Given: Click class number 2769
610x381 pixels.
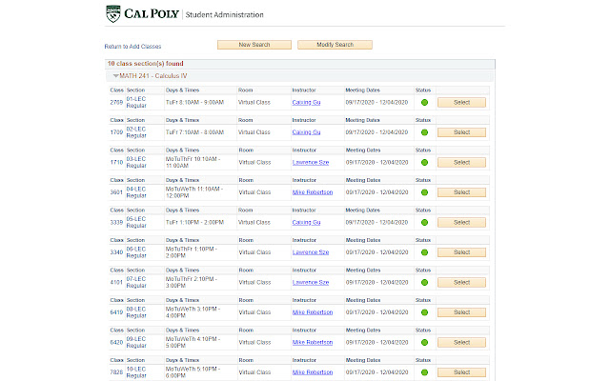Looking at the screenshot, I should coord(116,102).
